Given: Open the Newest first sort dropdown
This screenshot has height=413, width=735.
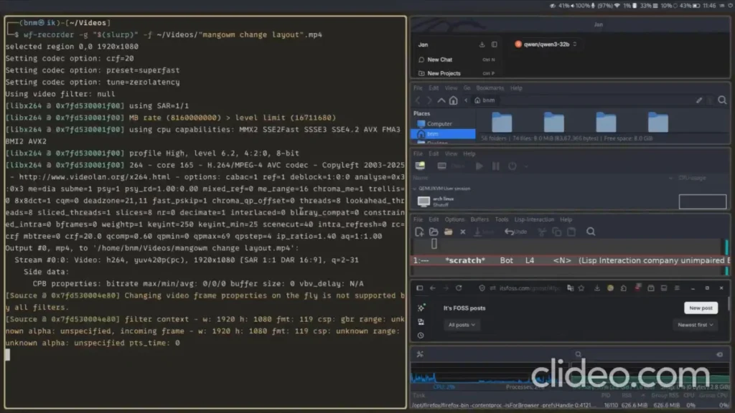Looking at the screenshot, I should pos(695,325).
